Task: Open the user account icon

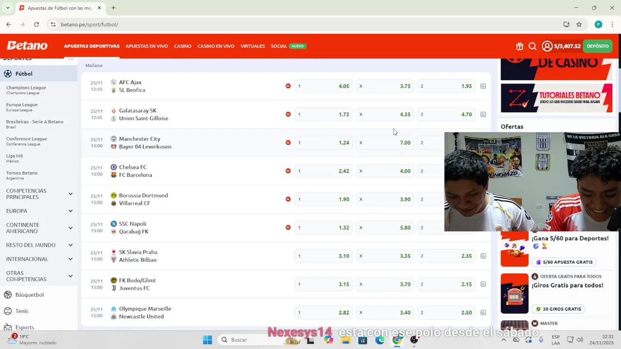Action: pos(547,46)
